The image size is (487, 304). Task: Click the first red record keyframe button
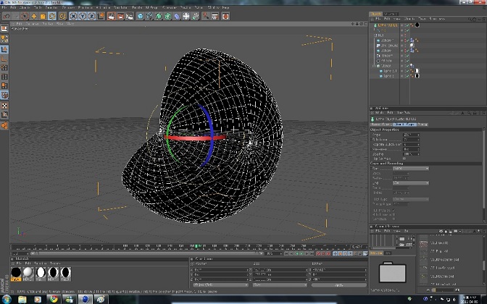tap(318, 254)
